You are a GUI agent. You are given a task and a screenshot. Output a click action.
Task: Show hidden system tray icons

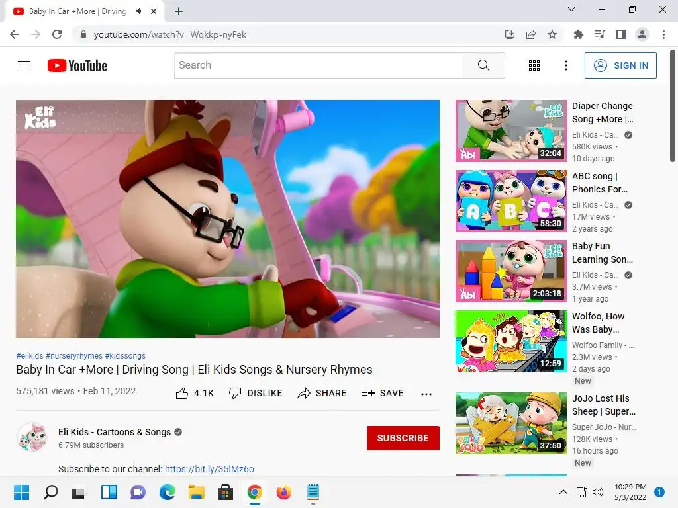563,492
